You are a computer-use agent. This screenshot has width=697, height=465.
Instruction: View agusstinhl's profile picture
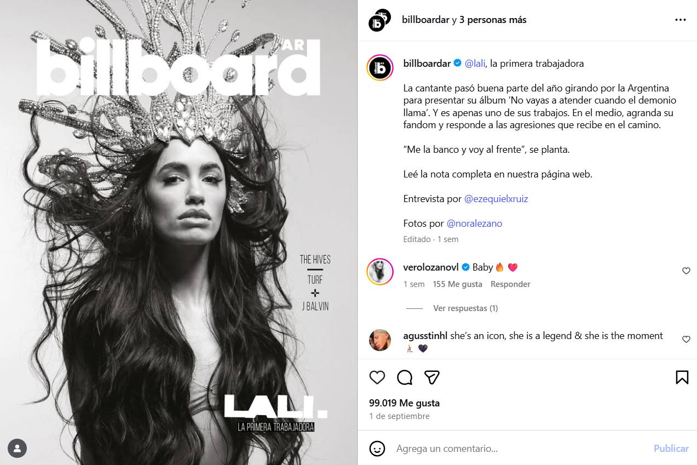point(380,340)
